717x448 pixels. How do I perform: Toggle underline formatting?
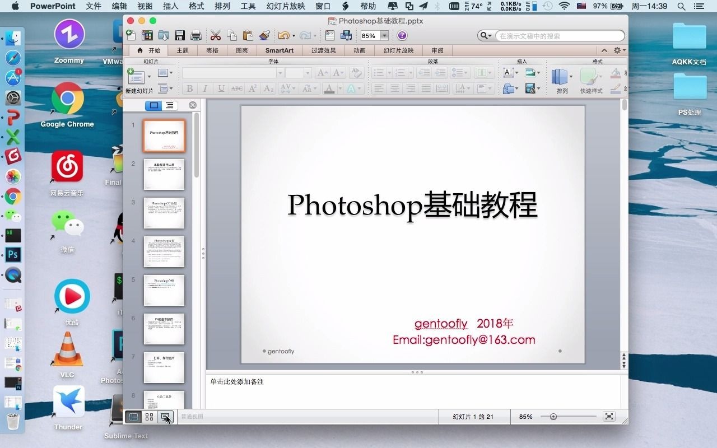[220, 88]
